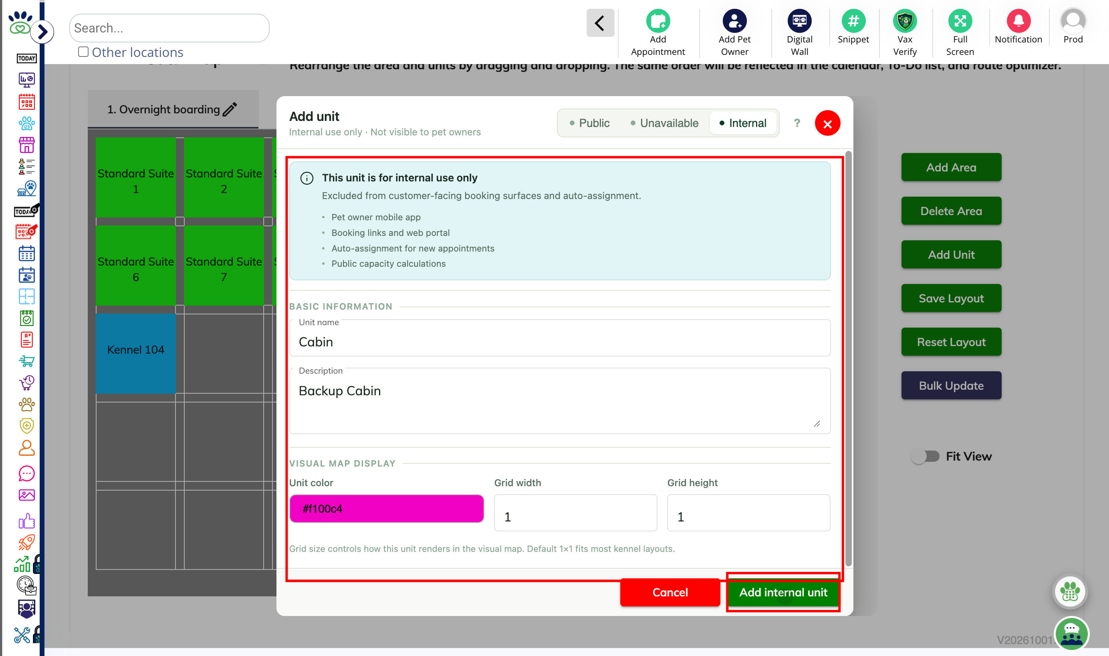1109x656 pixels.
Task: Select the Unavailable unit type option
Action: [664, 123]
